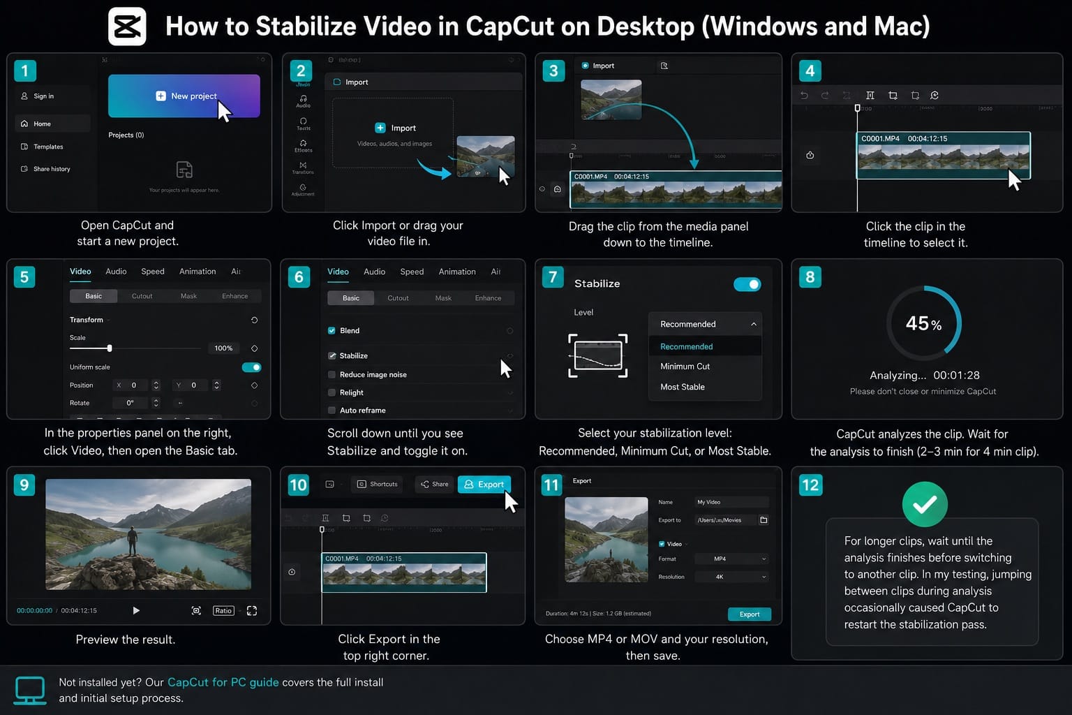1072x715 pixels.
Task: Toggle the Blend checkbox
Action: click(332, 330)
